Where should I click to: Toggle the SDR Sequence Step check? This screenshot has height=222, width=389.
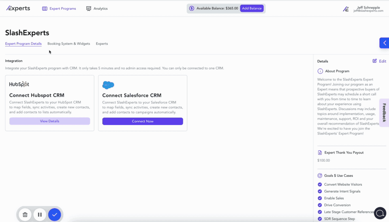(320, 219)
